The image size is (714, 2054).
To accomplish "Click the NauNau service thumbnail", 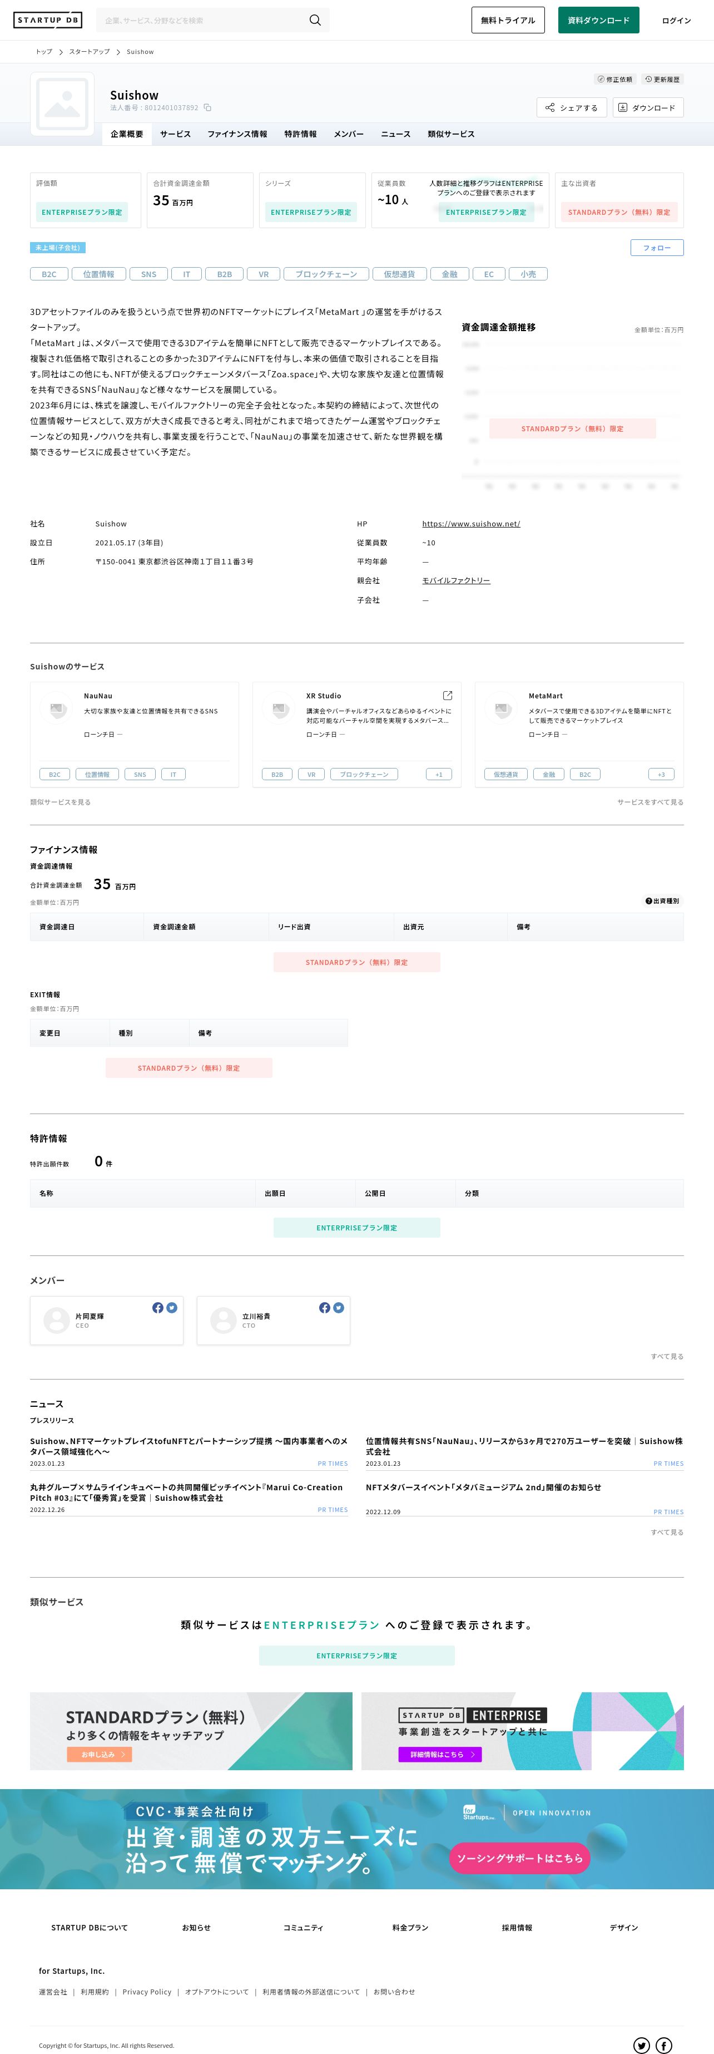I will pos(57,707).
